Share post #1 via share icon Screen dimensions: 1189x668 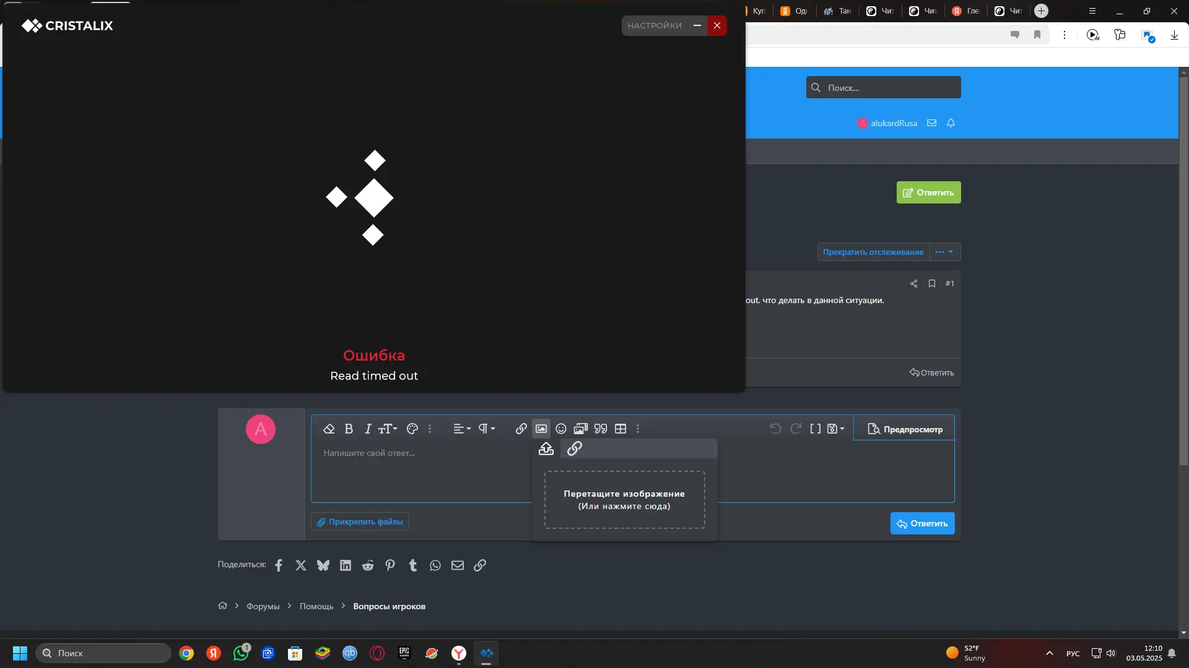point(913,283)
